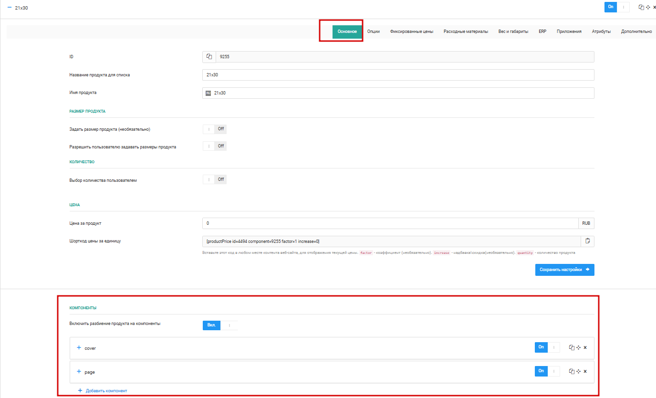Select move handle icon for page component
This screenshot has height=398, width=656.
tap(578, 371)
